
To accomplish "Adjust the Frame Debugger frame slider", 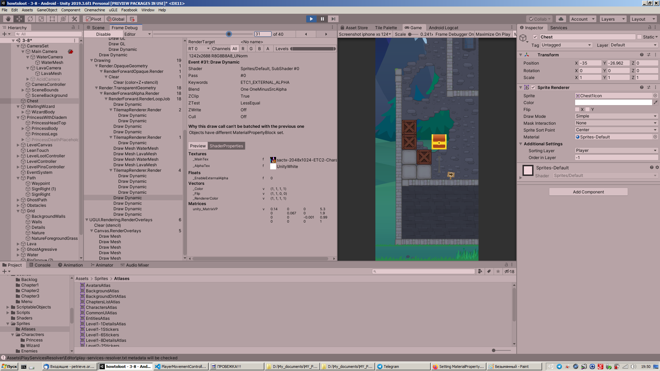I will tap(230, 34).
